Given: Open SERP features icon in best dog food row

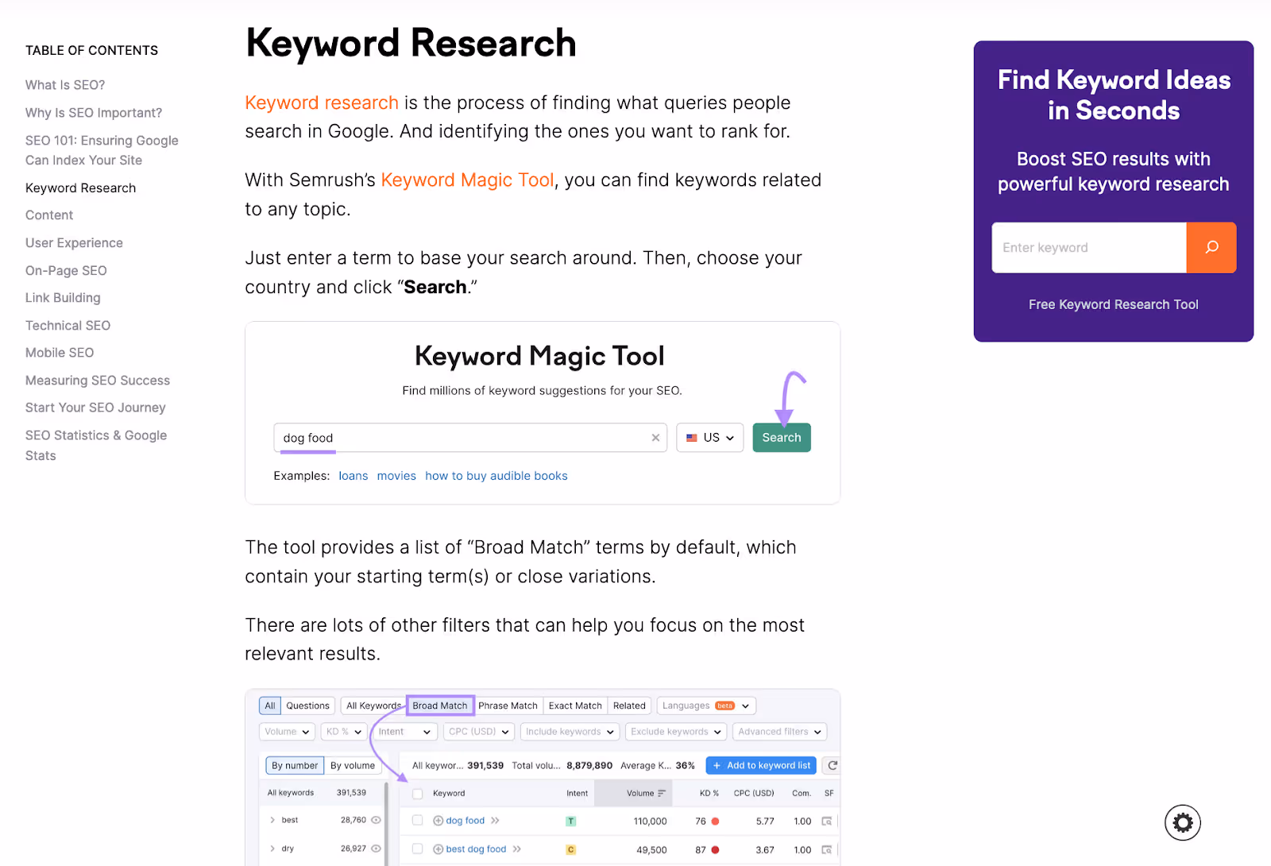Looking at the screenshot, I should 826,850.
